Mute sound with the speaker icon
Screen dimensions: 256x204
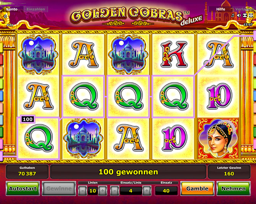pyautogui.click(x=239, y=15)
